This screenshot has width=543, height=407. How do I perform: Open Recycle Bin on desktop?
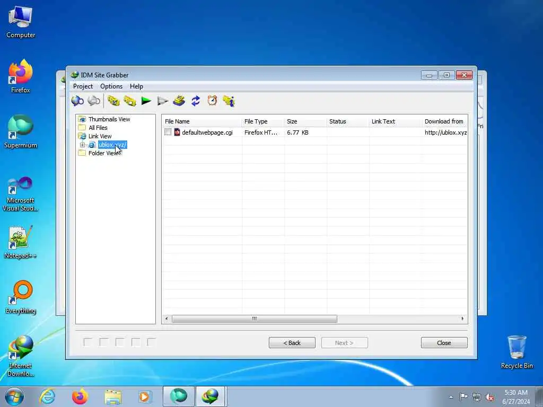pyautogui.click(x=516, y=352)
